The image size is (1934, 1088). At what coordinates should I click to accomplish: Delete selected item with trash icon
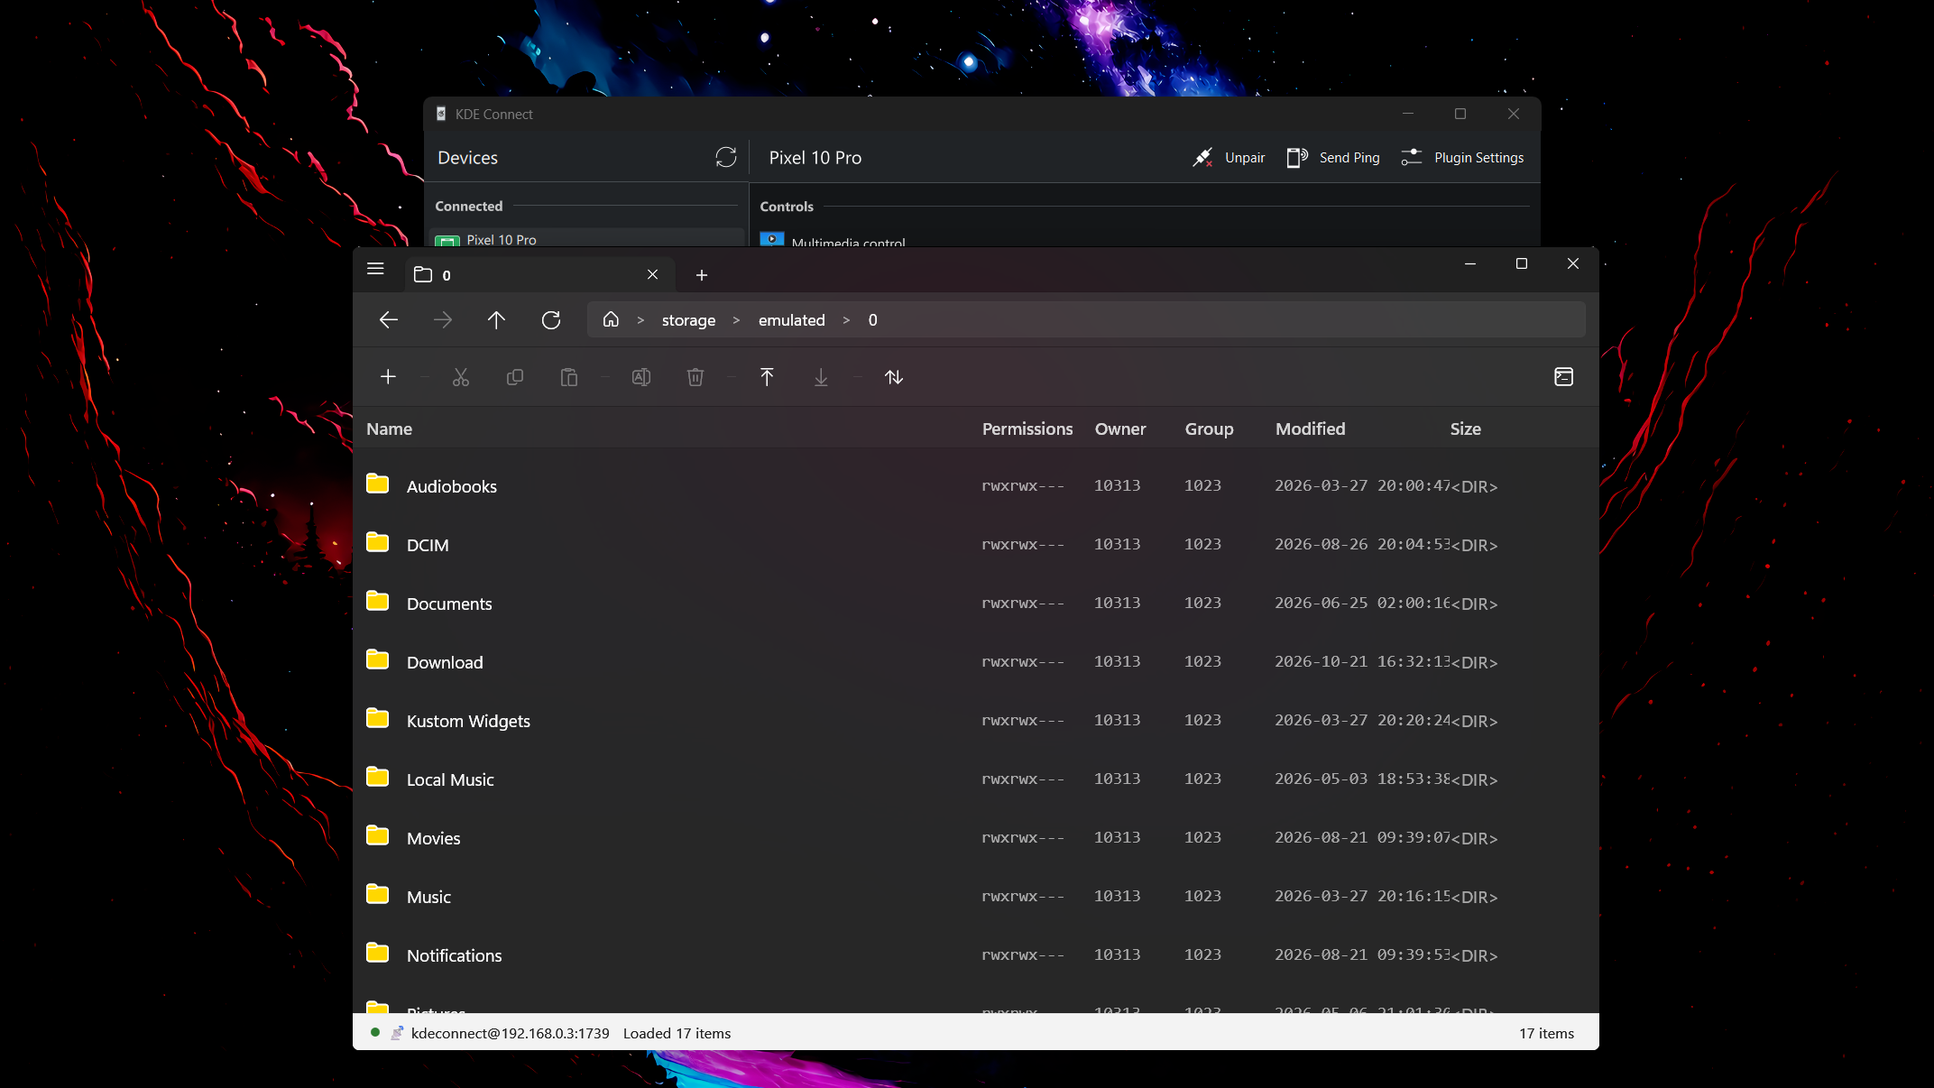pyautogui.click(x=695, y=377)
